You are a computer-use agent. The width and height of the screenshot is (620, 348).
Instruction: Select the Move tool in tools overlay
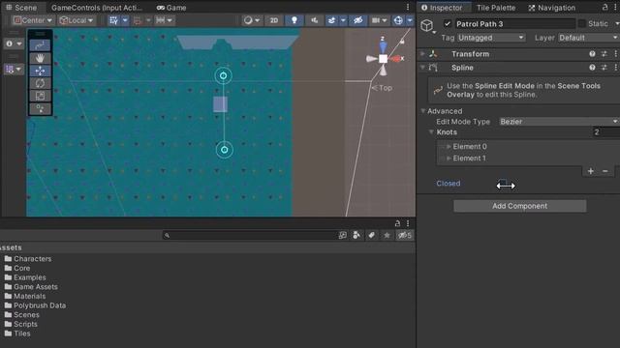[40, 71]
